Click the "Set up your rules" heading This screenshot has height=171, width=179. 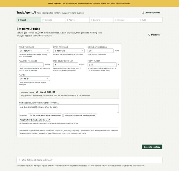coord(28,29)
